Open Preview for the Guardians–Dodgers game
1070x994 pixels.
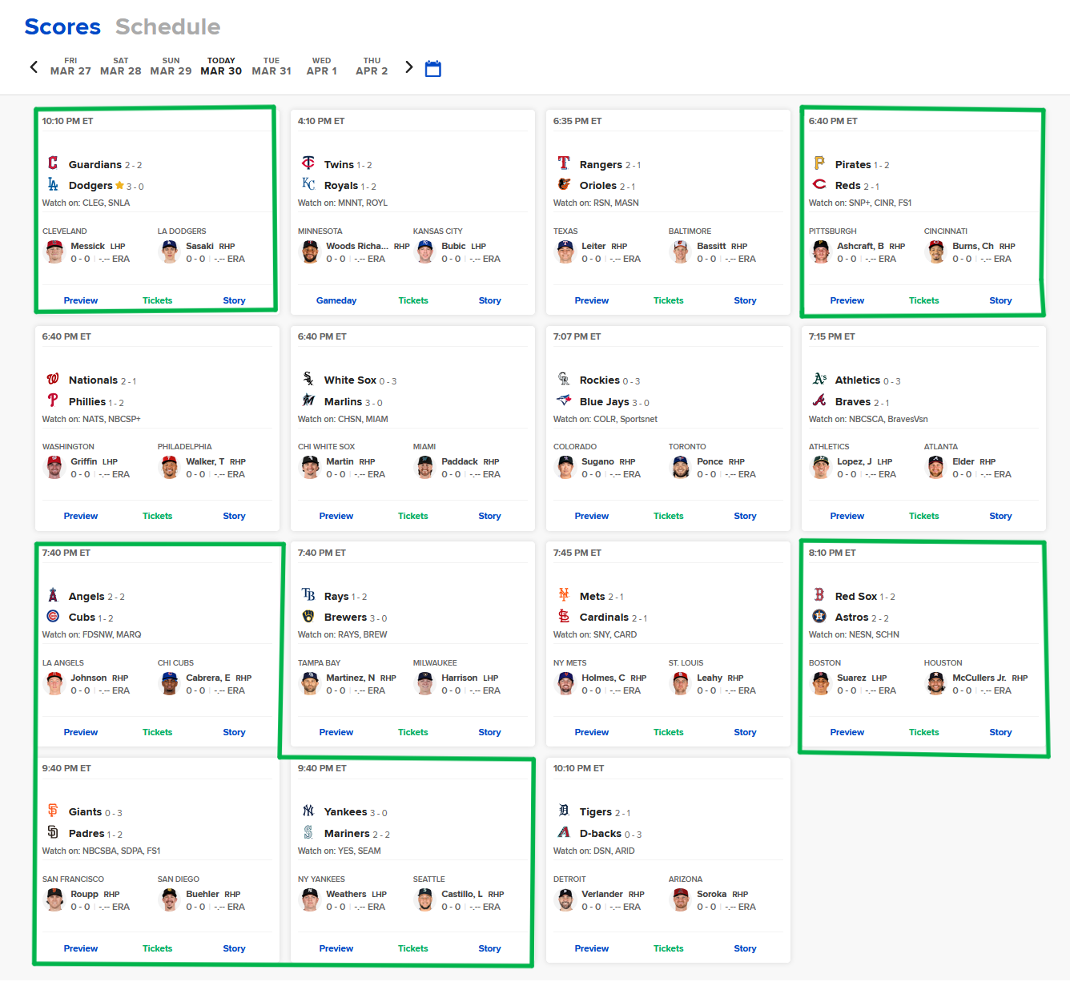click(x=81, y=300)
